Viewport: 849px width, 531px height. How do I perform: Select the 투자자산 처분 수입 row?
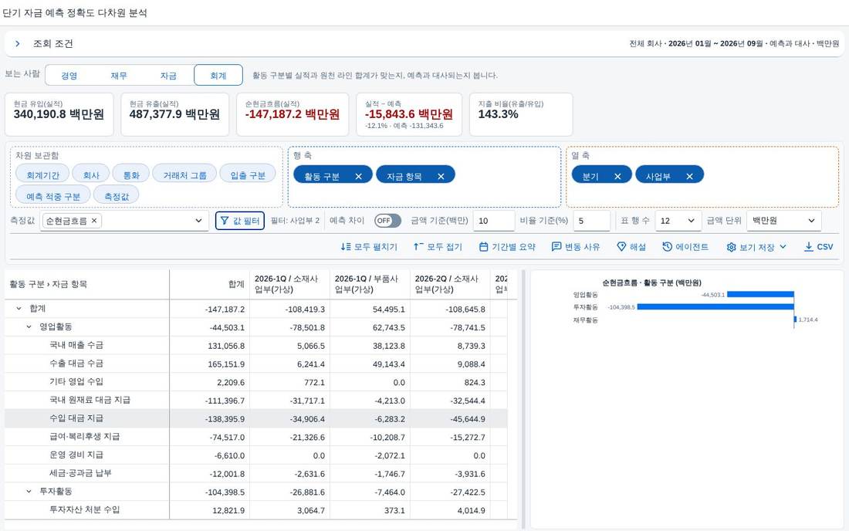256,510
